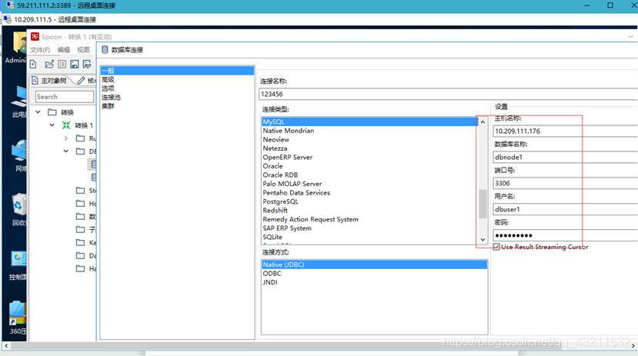Select Remedy Action Request System type

tap(369, 219)
